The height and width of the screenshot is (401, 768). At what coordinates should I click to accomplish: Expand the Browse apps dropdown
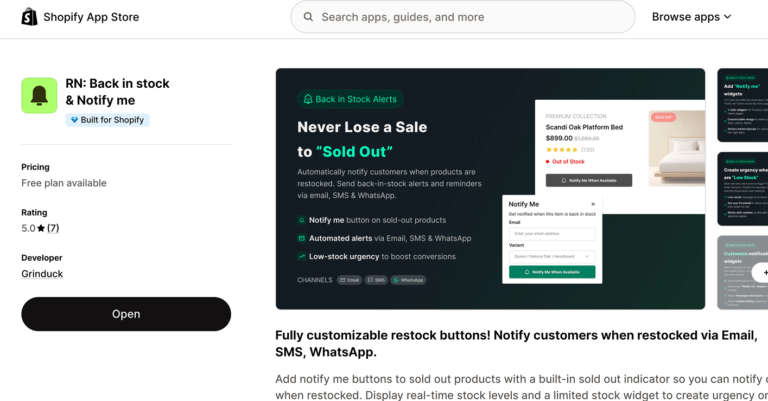(691, 17)
